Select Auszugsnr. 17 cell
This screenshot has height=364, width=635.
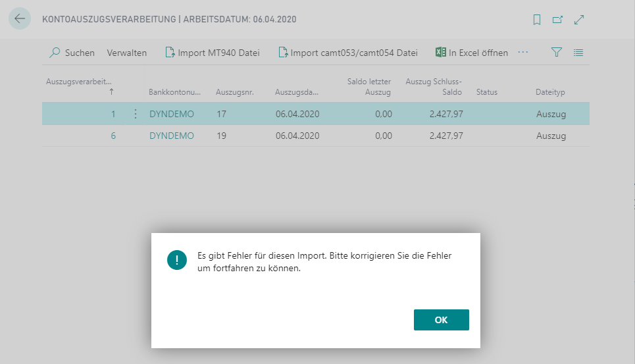(x=222, y=114)
